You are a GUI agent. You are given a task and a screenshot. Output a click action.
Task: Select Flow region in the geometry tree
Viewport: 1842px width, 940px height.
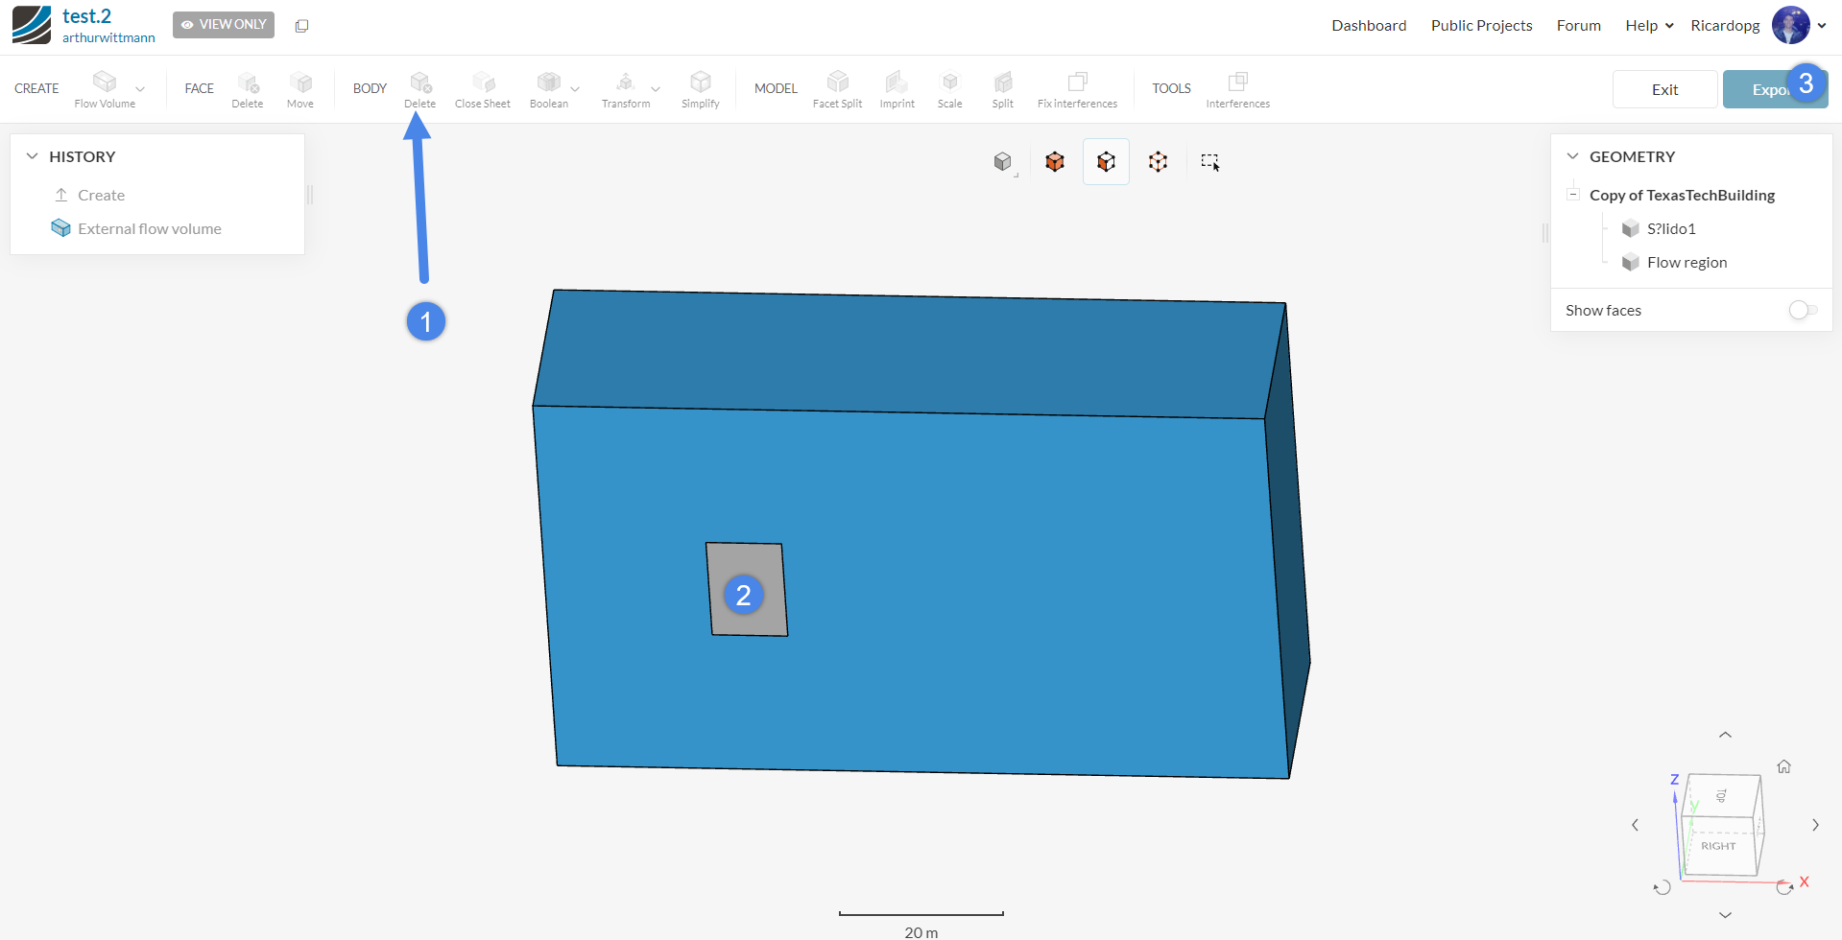point(1686,262)
